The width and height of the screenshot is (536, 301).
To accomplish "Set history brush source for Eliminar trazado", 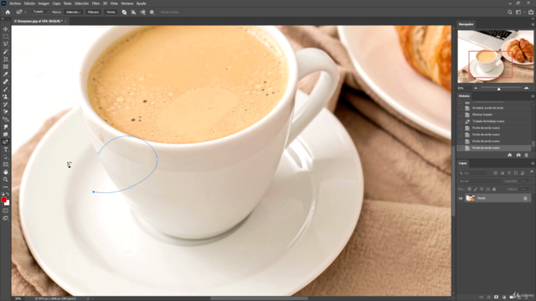I will click(460, 115).
